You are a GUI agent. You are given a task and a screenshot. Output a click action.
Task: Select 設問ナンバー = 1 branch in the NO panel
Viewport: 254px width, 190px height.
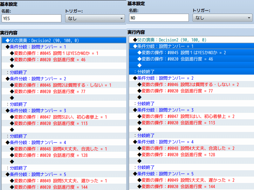[191, 46]
